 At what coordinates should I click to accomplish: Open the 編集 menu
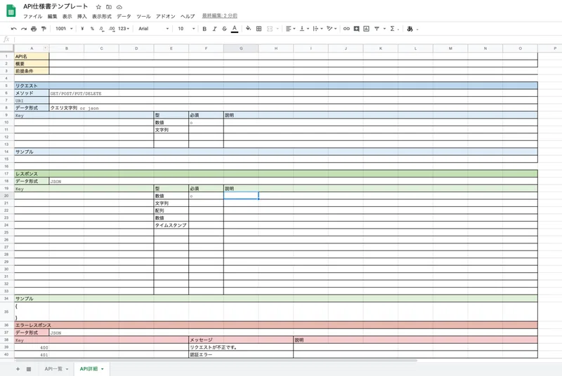(x=52, y=16)
